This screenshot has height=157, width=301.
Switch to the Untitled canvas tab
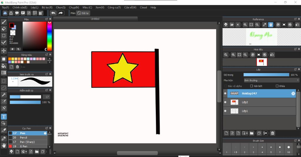click(95, 19)
